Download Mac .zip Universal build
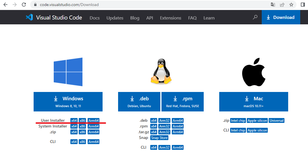The width and height of the screenshot is (308, 161). (x=277, y=120)
